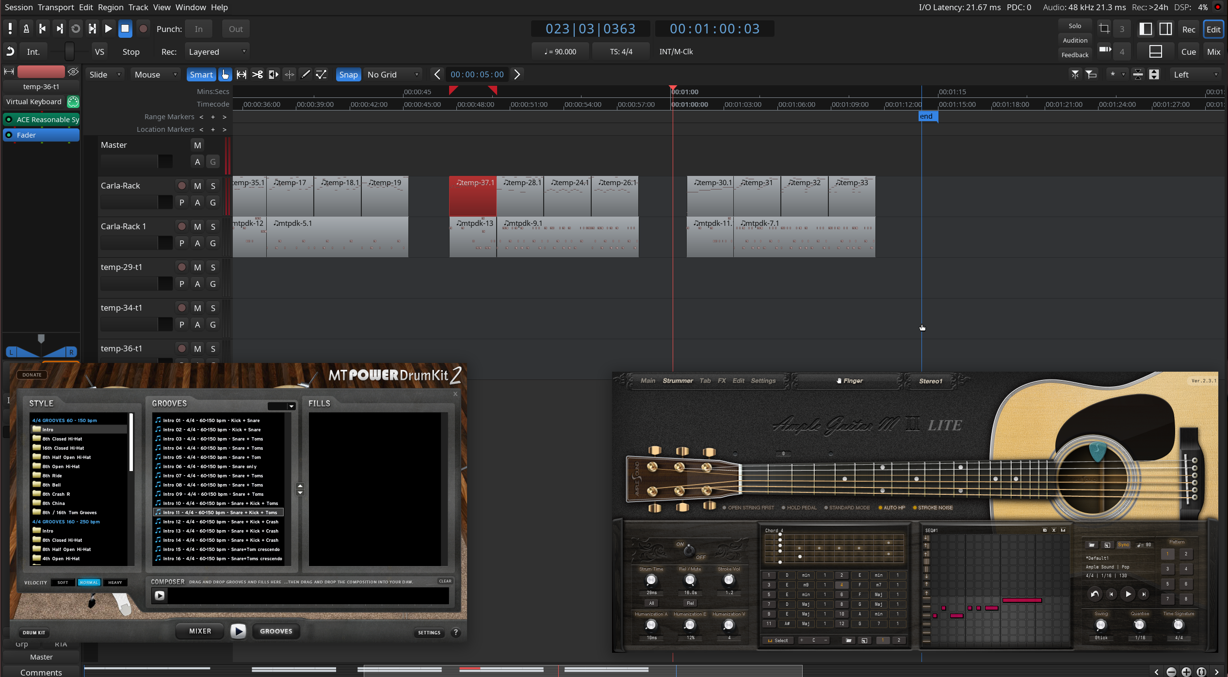Open the Transport menu
The width and height of the screenshot is (1228, 677).
(56, 7)
